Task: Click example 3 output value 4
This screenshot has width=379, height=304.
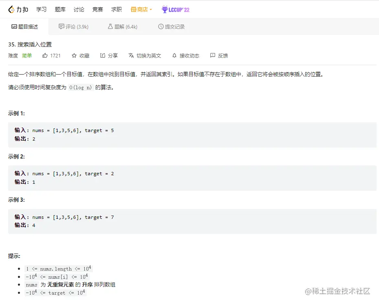Action: coord(34,225)
